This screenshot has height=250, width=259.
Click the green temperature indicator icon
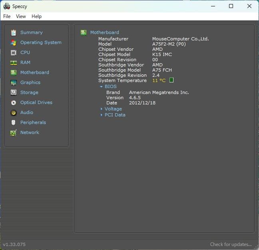pyautogui.click(x=171, y=80)
